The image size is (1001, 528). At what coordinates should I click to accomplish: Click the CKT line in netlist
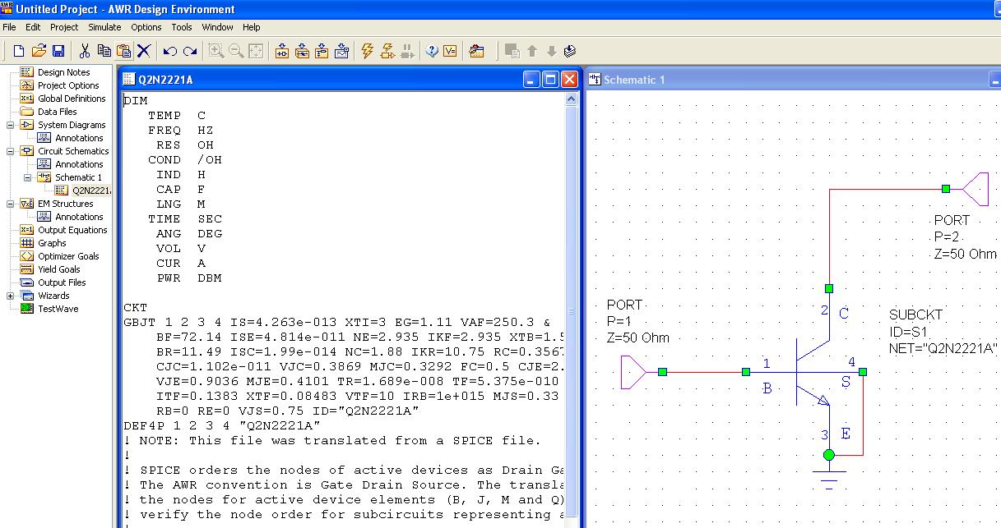(136, 307)
